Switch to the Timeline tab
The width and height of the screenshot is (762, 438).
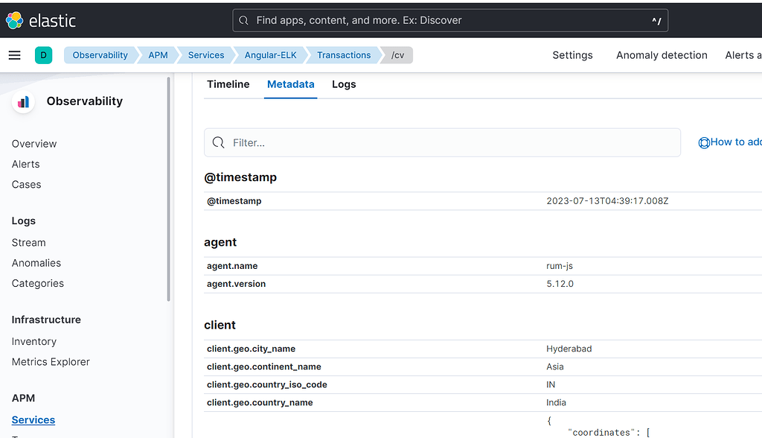(228, 84)
